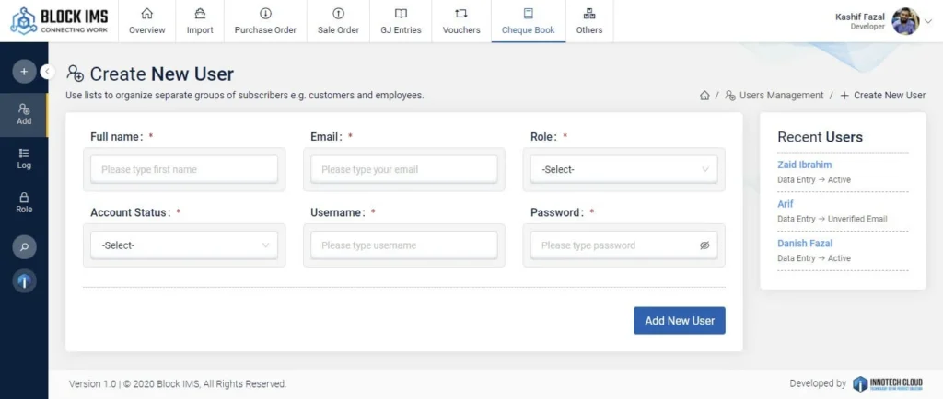
Task: Open the Purchase Order tab
Action: pyautogui.click(x=265, y=21)
